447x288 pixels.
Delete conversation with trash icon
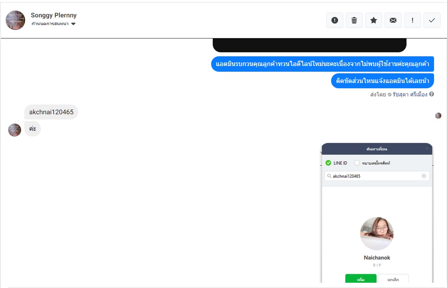pos(354,20)
